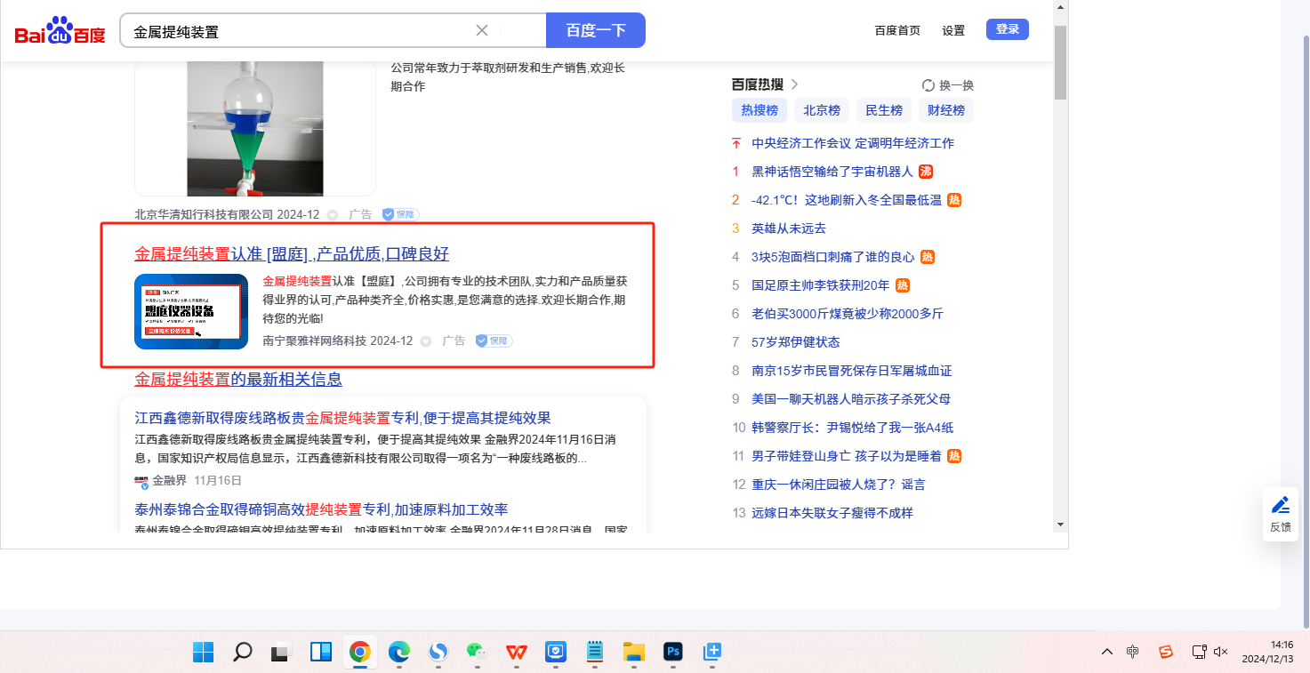Open WPS Office from the taskbar
The image size is (1310, 673).
tap(517, 652)
